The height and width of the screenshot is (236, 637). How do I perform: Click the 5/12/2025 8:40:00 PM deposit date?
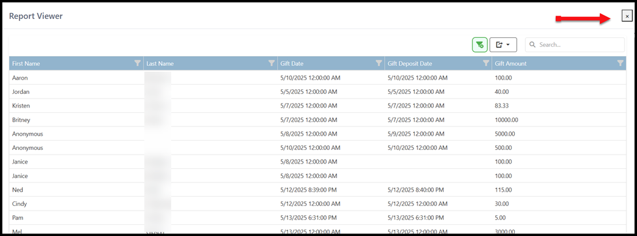pyautogui.click(x=416, y=190)
